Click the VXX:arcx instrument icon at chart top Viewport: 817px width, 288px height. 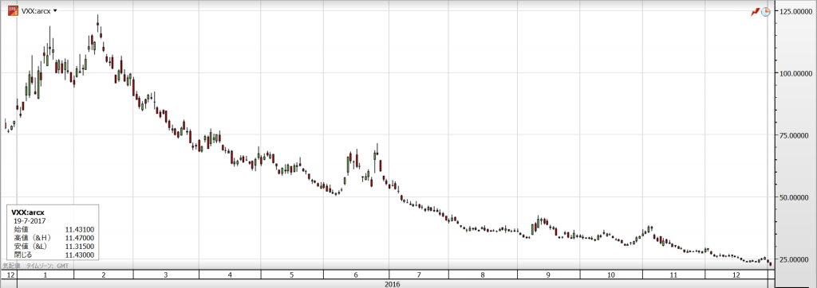(13, 11)
